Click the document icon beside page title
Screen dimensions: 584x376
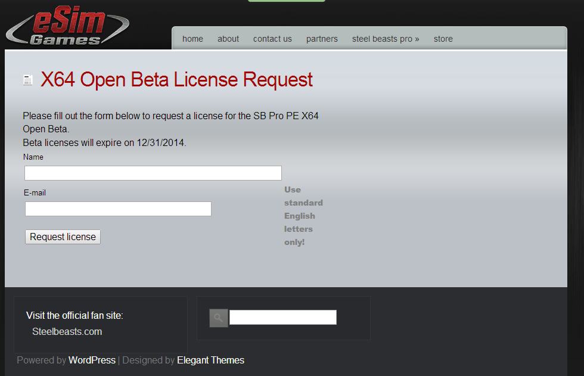click(27, 80)
